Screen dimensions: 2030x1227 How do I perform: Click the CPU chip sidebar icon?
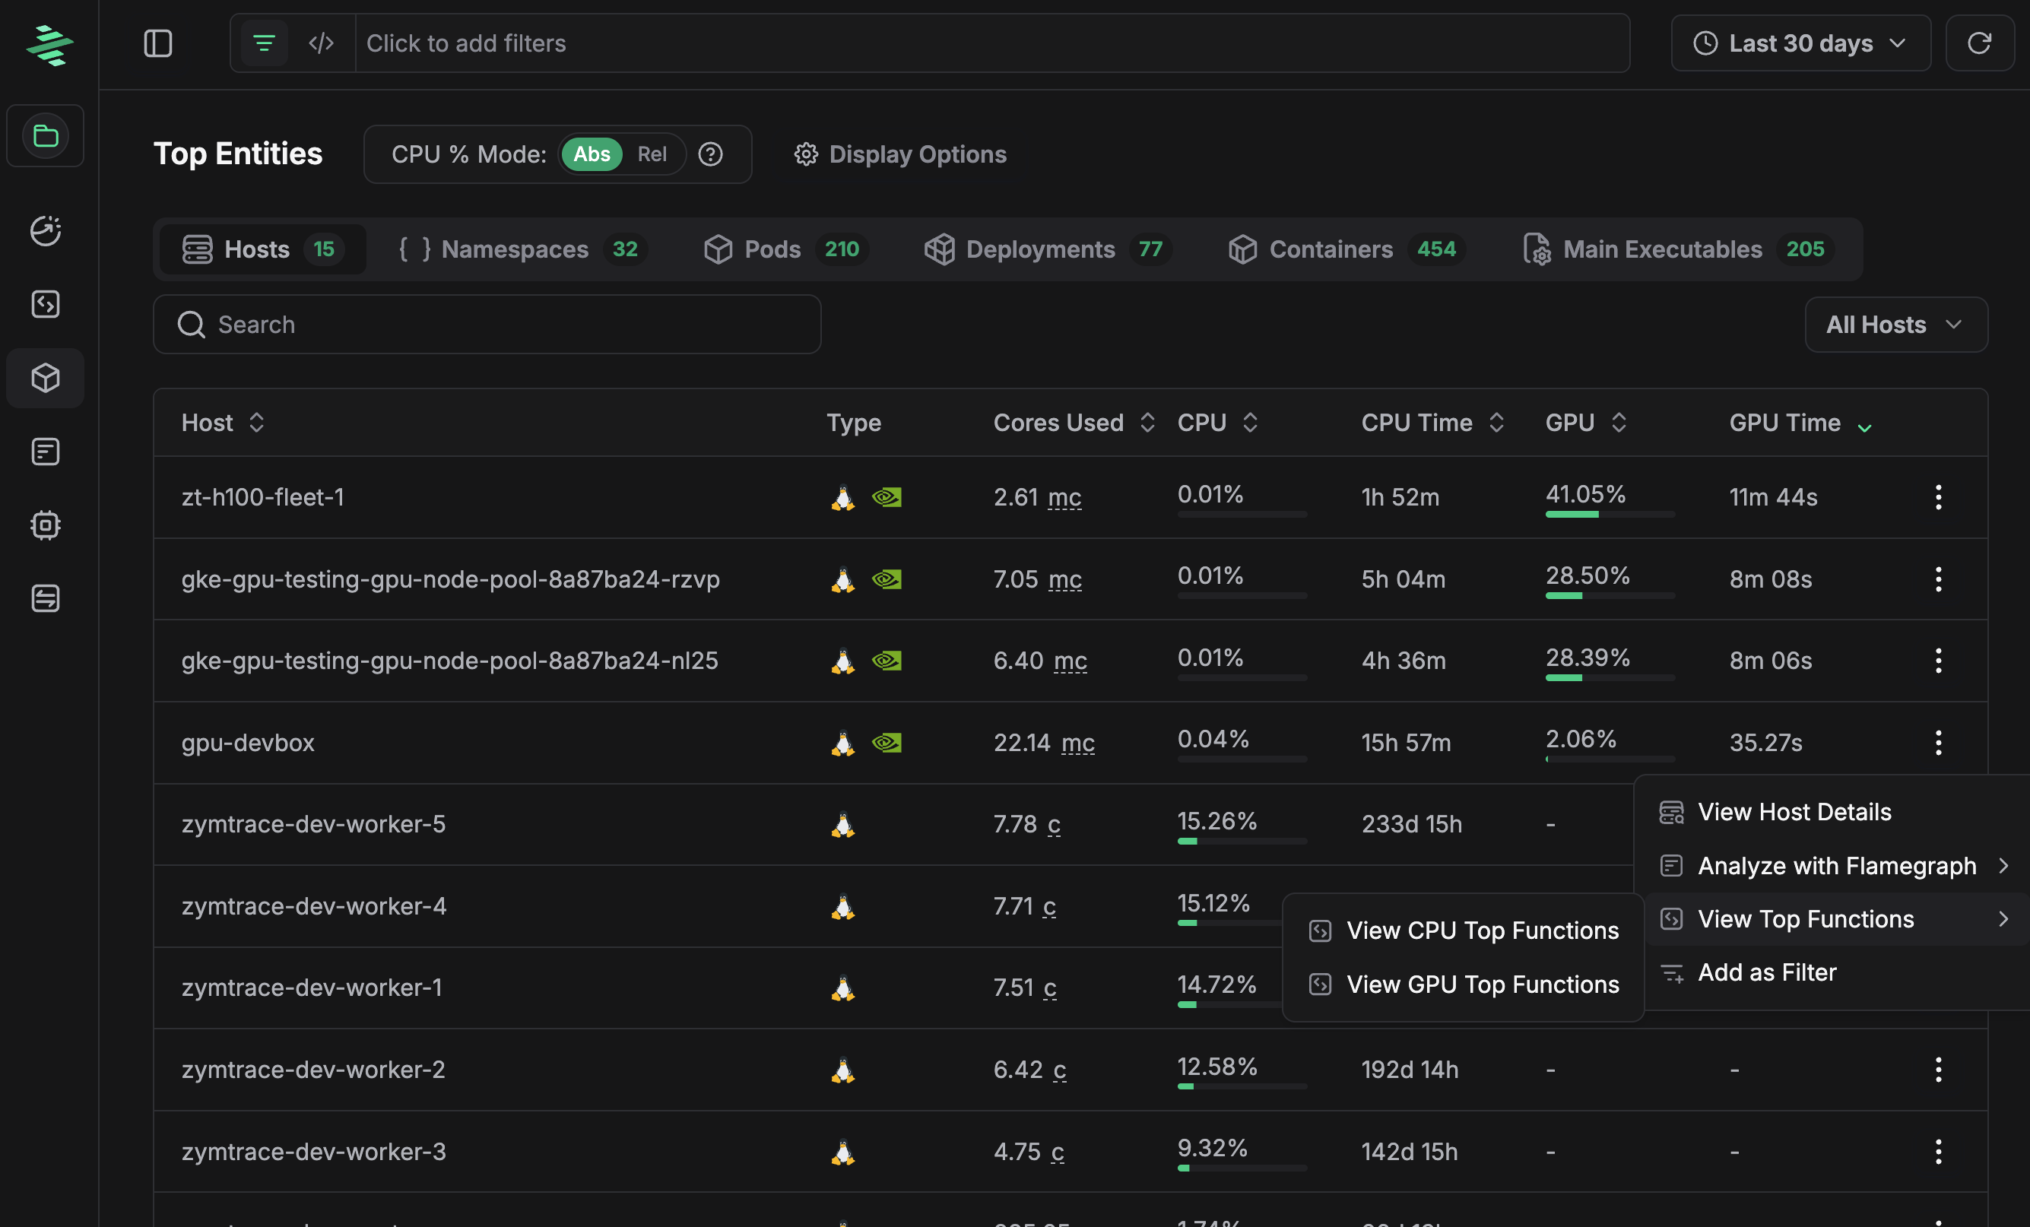coord(46,525)
